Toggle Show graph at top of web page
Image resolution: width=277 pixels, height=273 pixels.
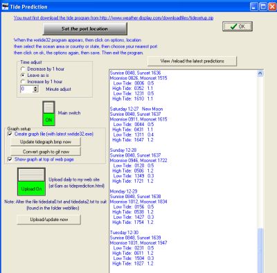(10, 159)
